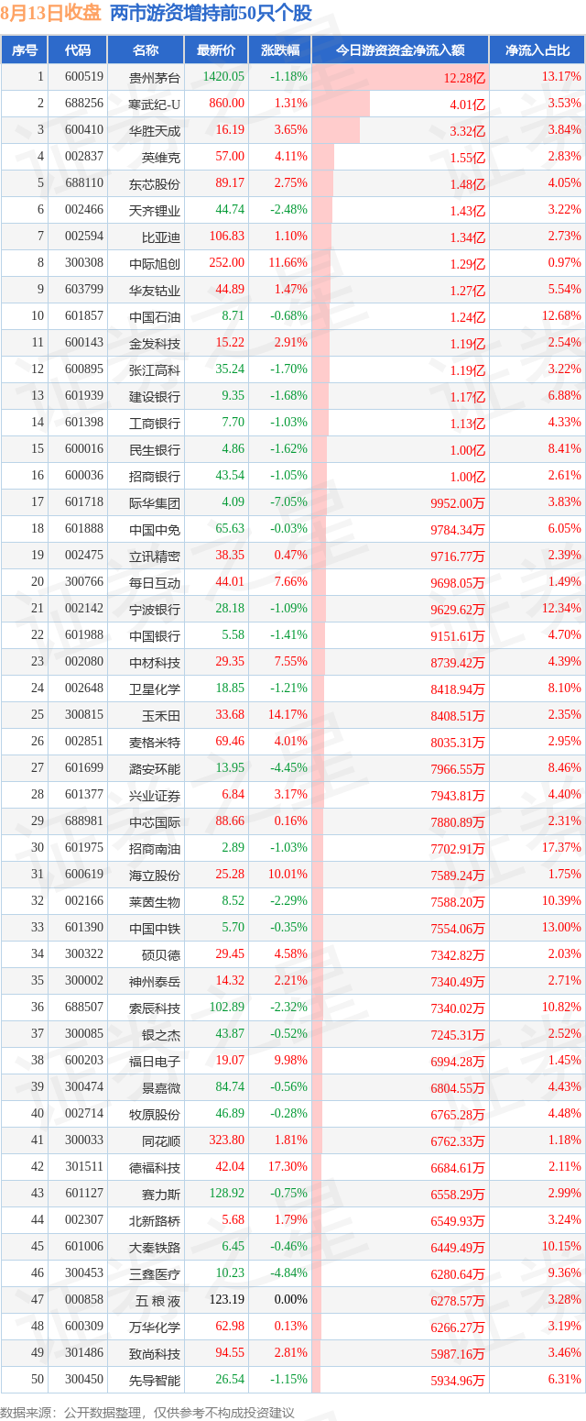Click stock name 硕贝德
Viewport: 586px width, 1421px height.
coord(161,954)
